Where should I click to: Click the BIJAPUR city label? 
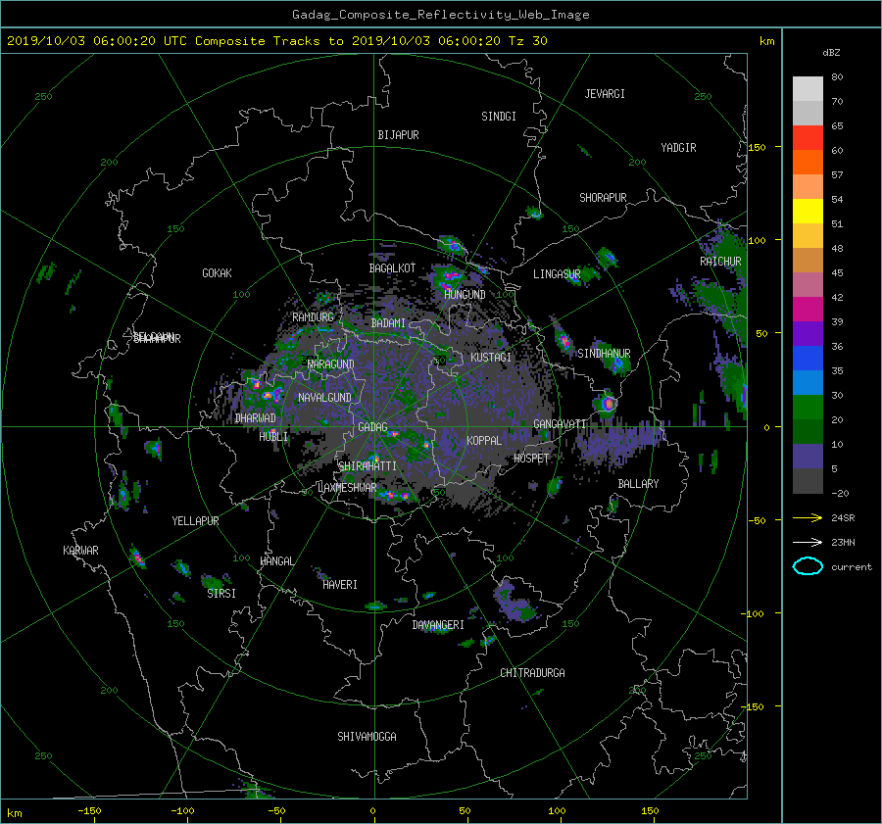[398, 135]
